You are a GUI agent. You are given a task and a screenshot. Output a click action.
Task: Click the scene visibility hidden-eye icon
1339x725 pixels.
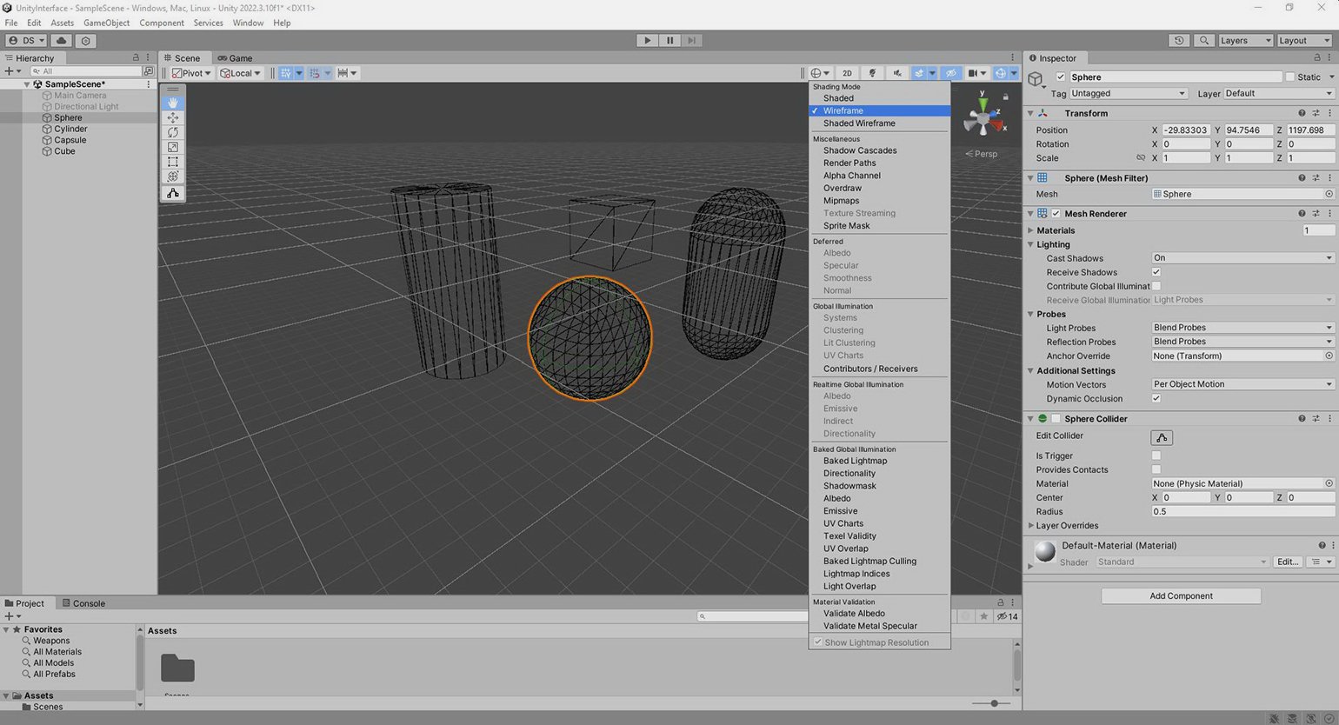[x=951, y=73]
